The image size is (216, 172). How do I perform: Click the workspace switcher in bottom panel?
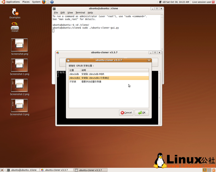[207, 170]
